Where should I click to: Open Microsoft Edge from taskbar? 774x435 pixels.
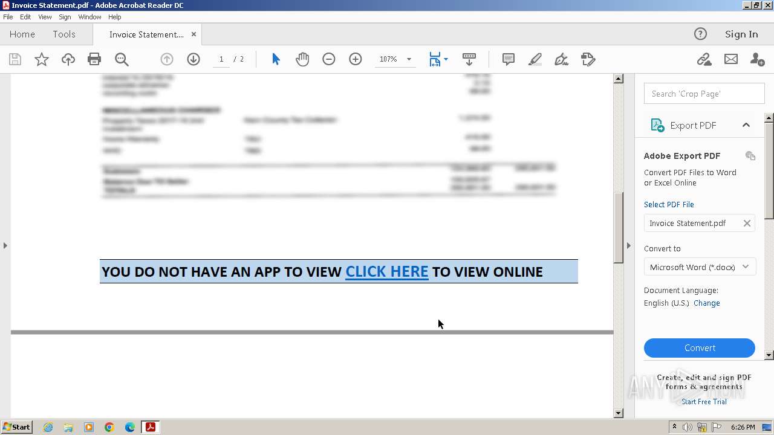tap(129, 427)
